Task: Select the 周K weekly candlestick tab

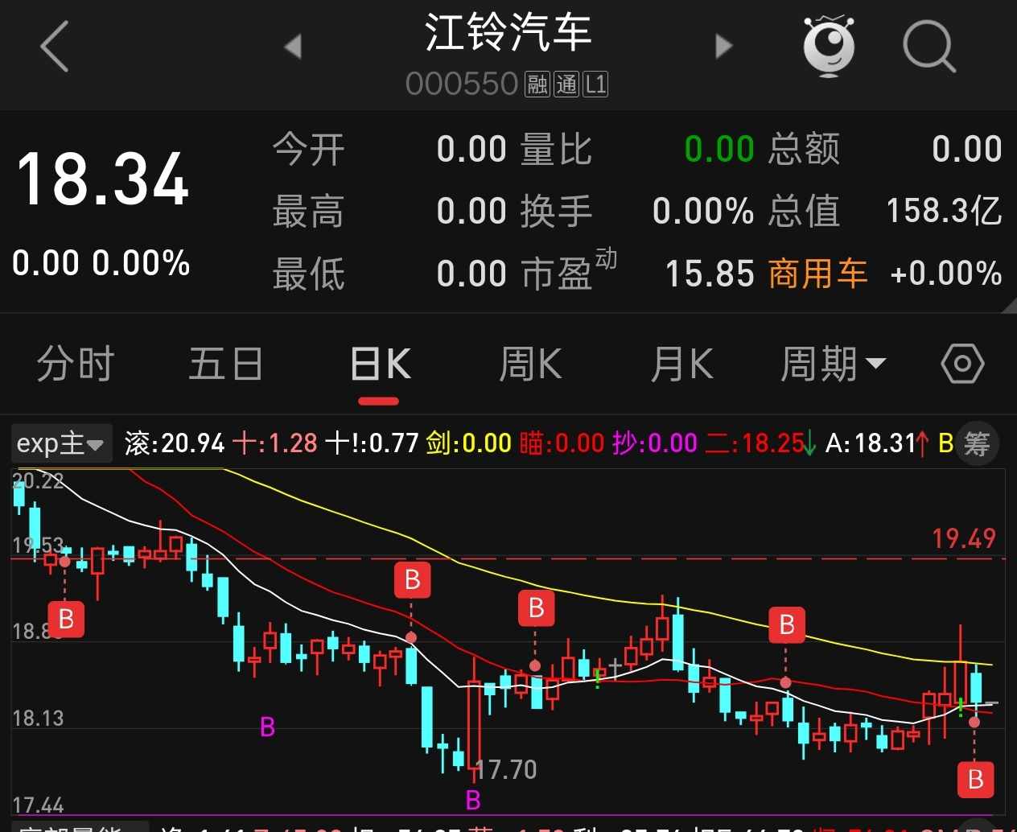Action: (x=530, y=364)
